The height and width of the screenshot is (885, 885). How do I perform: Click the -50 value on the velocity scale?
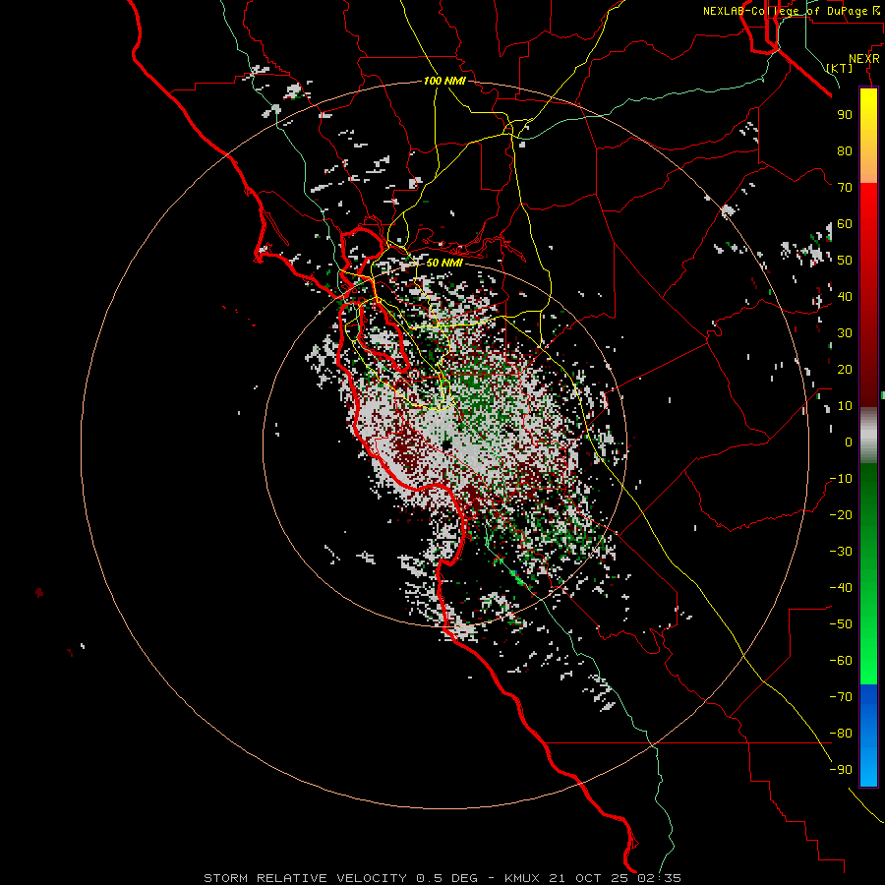click(x=841, y=623)
